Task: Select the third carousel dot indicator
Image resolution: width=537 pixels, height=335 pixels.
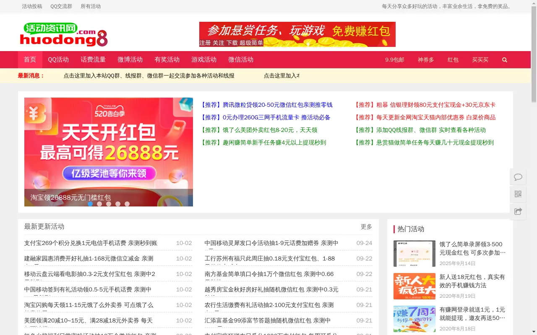Action: pyautogui.click(x=109, y=204)
